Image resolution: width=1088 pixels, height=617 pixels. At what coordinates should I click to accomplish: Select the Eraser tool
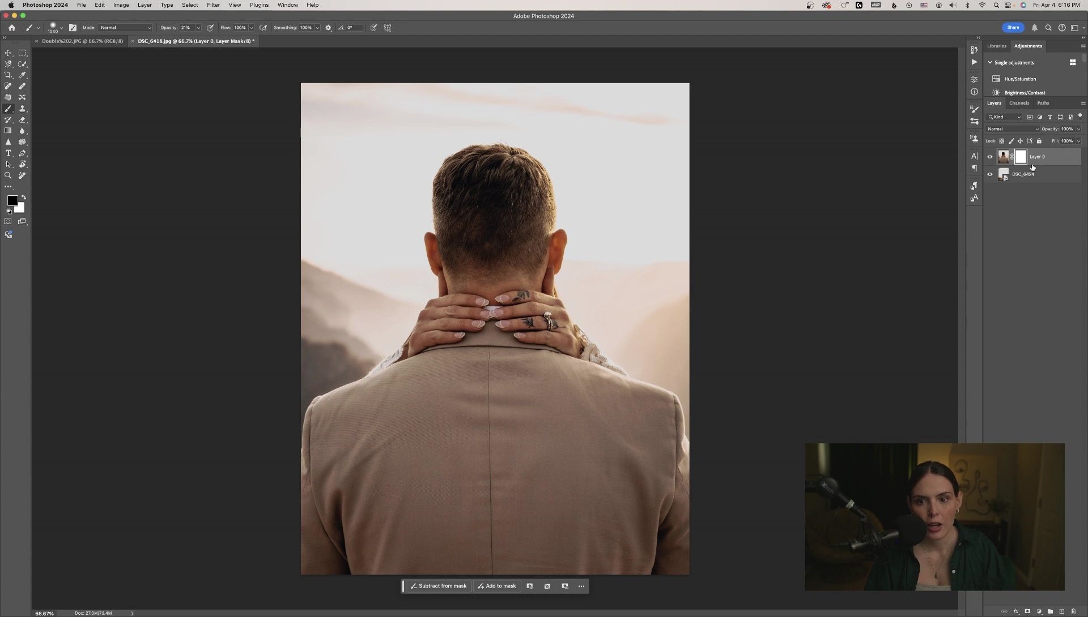click(23, 119)
